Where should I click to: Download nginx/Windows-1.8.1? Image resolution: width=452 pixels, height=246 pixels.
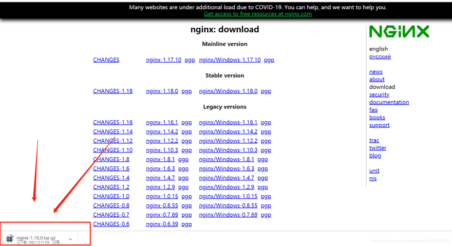coord(227,159)
